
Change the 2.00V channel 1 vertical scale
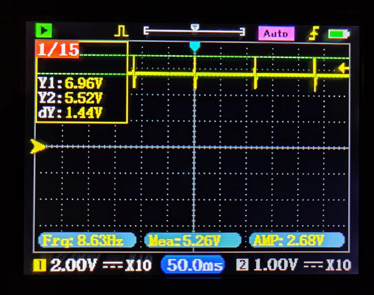point(73,265)
